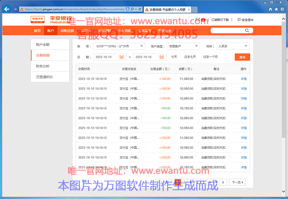Go back with the browser back arrow
This screenshot has height=199, width=288.
pyautogui.click(x=7, y=9)
